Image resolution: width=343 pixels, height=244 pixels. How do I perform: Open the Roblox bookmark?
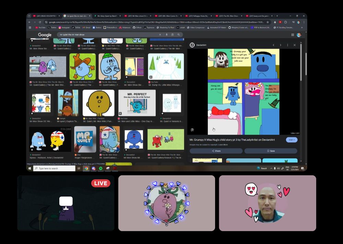pyautogui.click(x=97, y=27)
